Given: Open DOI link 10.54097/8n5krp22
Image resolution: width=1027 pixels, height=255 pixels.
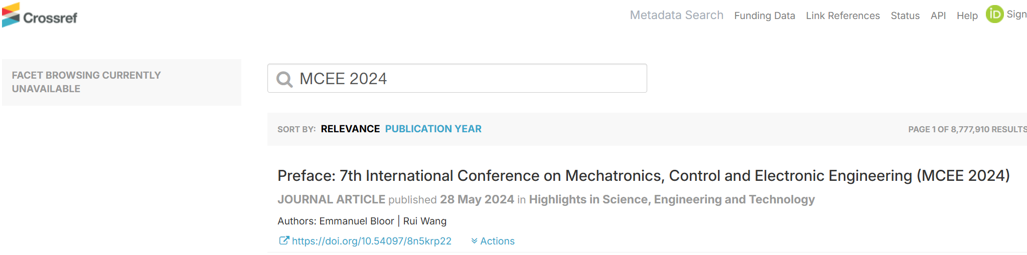Looking at the screenshot, I should [x=371, y=241].
